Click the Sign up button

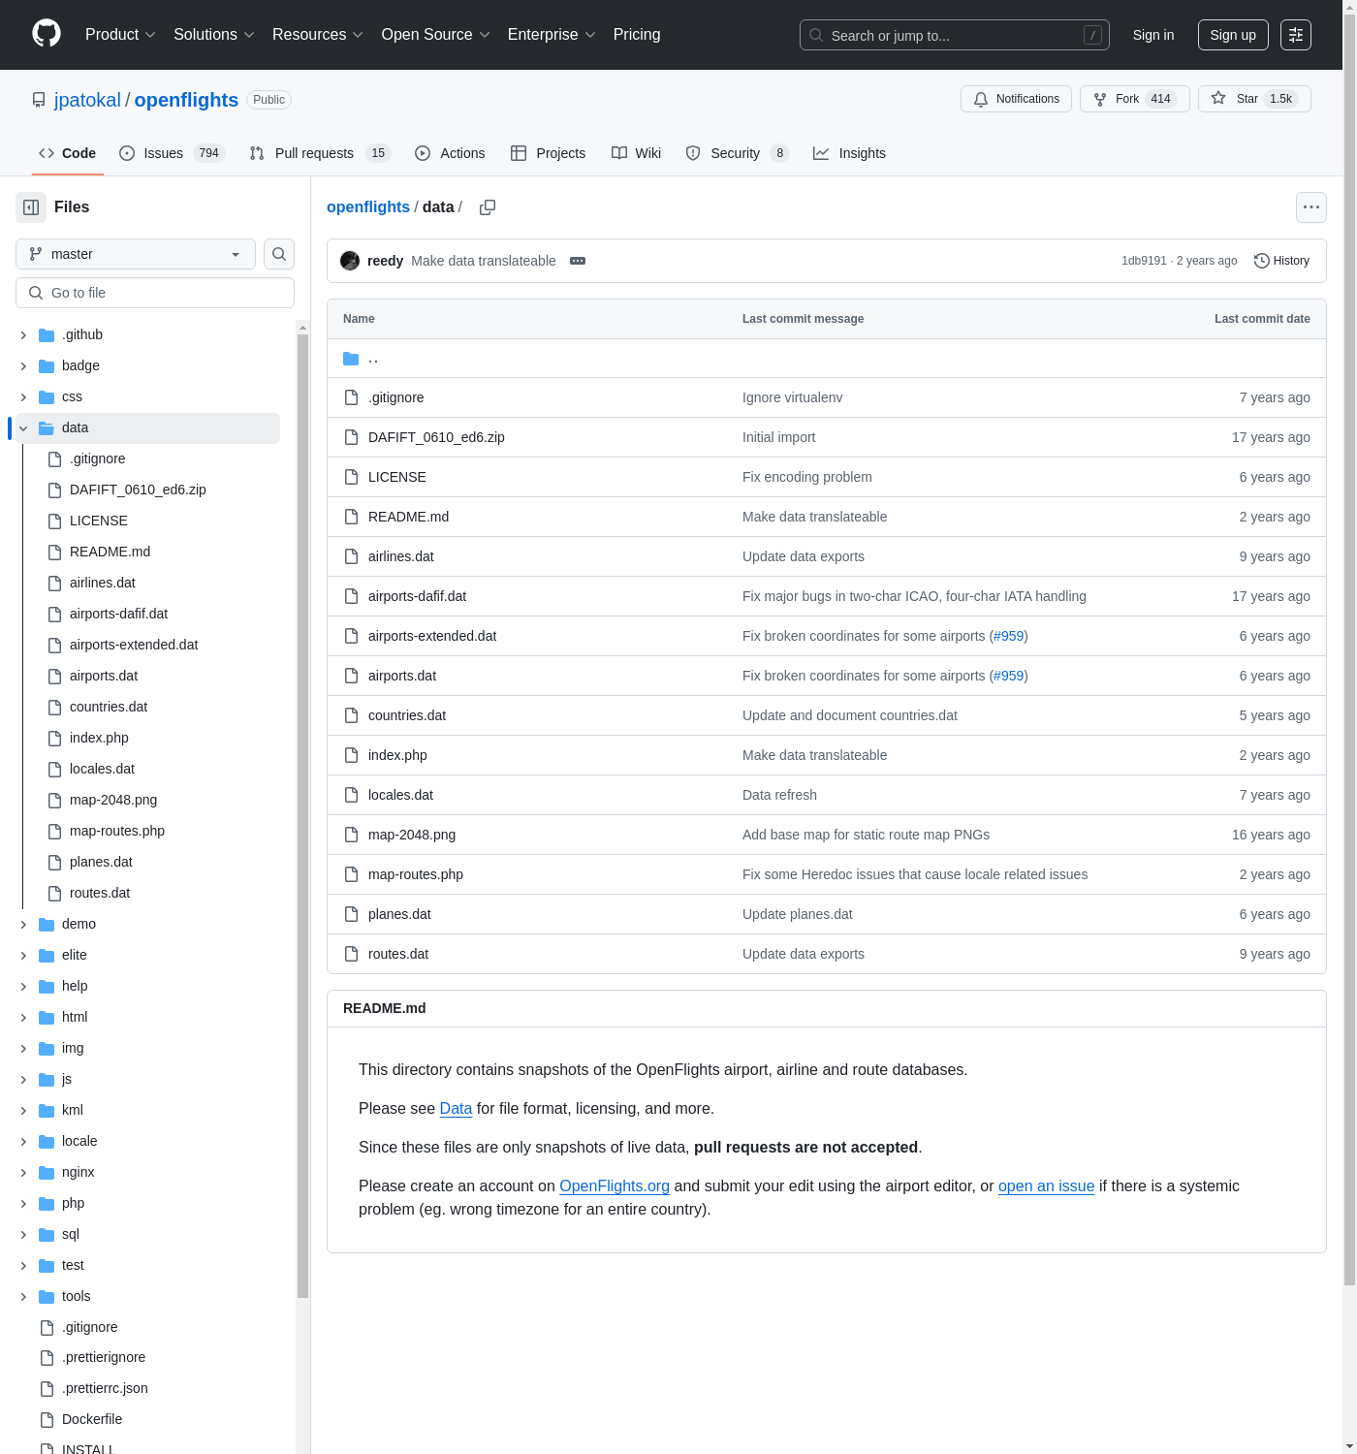[x=1232, y=35]
